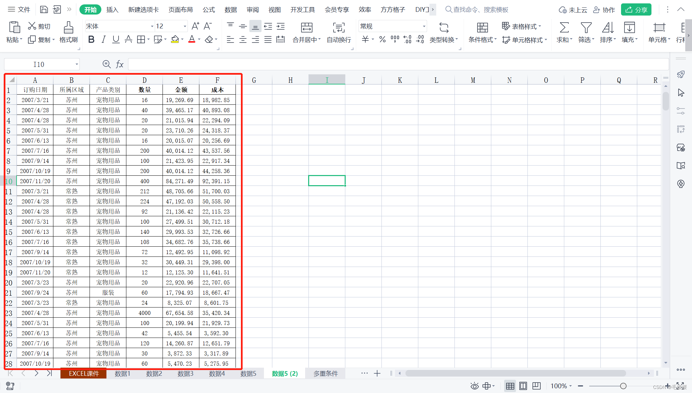Move the zoom slider handle
The image size is (692, 393).
623,386
